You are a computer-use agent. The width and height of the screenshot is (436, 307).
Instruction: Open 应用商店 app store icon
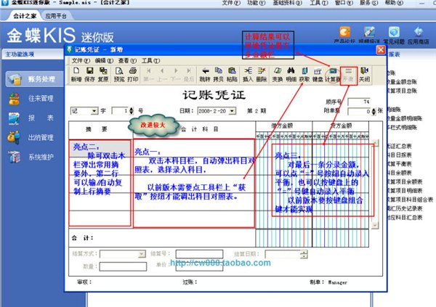[419, 35]
